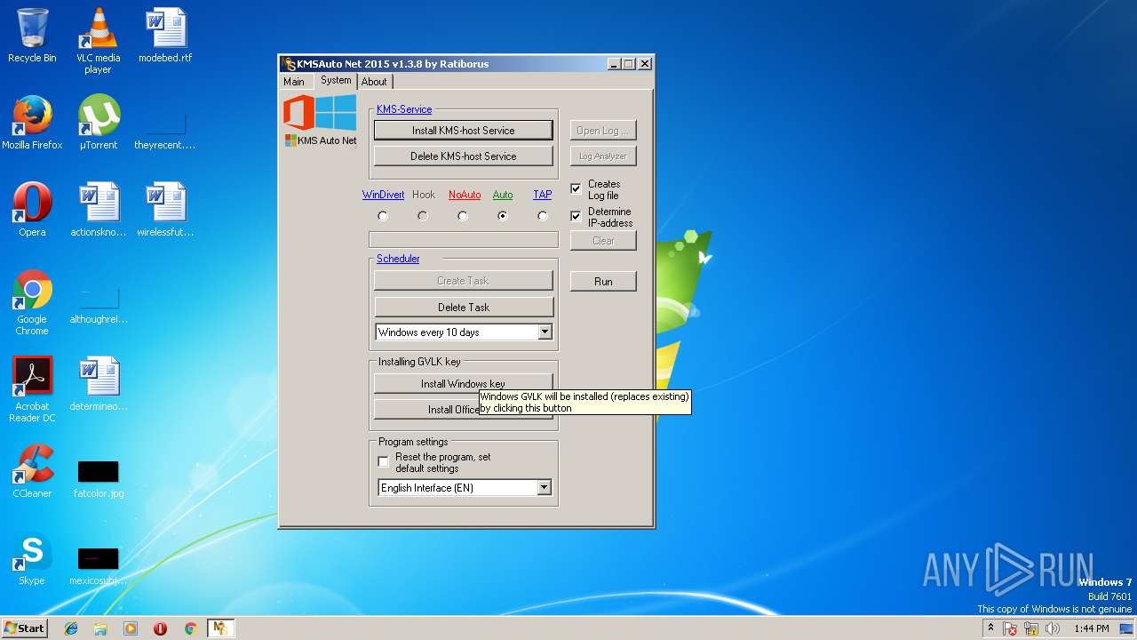Open Windows Explorer taskbar icon
This screenshot has width=1137, height=640.
[100, 628]
